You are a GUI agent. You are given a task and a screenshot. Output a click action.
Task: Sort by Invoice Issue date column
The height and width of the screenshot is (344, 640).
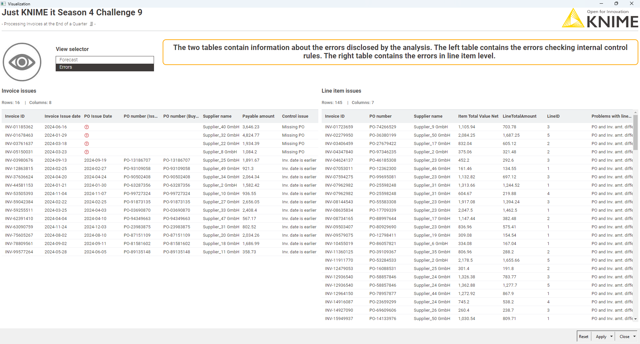[x=62, y=116]
